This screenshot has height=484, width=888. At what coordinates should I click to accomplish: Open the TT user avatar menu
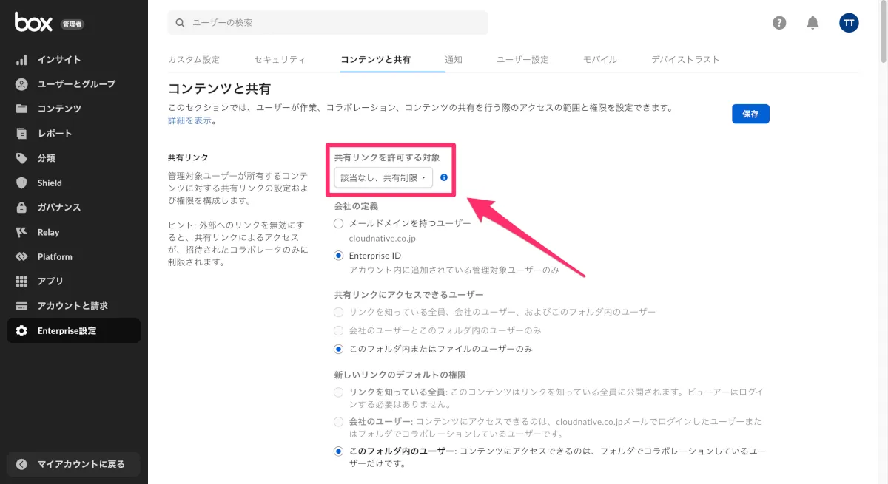pyautogui.click(x=849, y=23)
